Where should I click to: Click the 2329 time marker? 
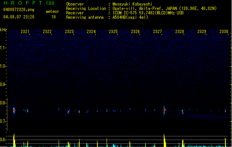(x=202, y=31)
